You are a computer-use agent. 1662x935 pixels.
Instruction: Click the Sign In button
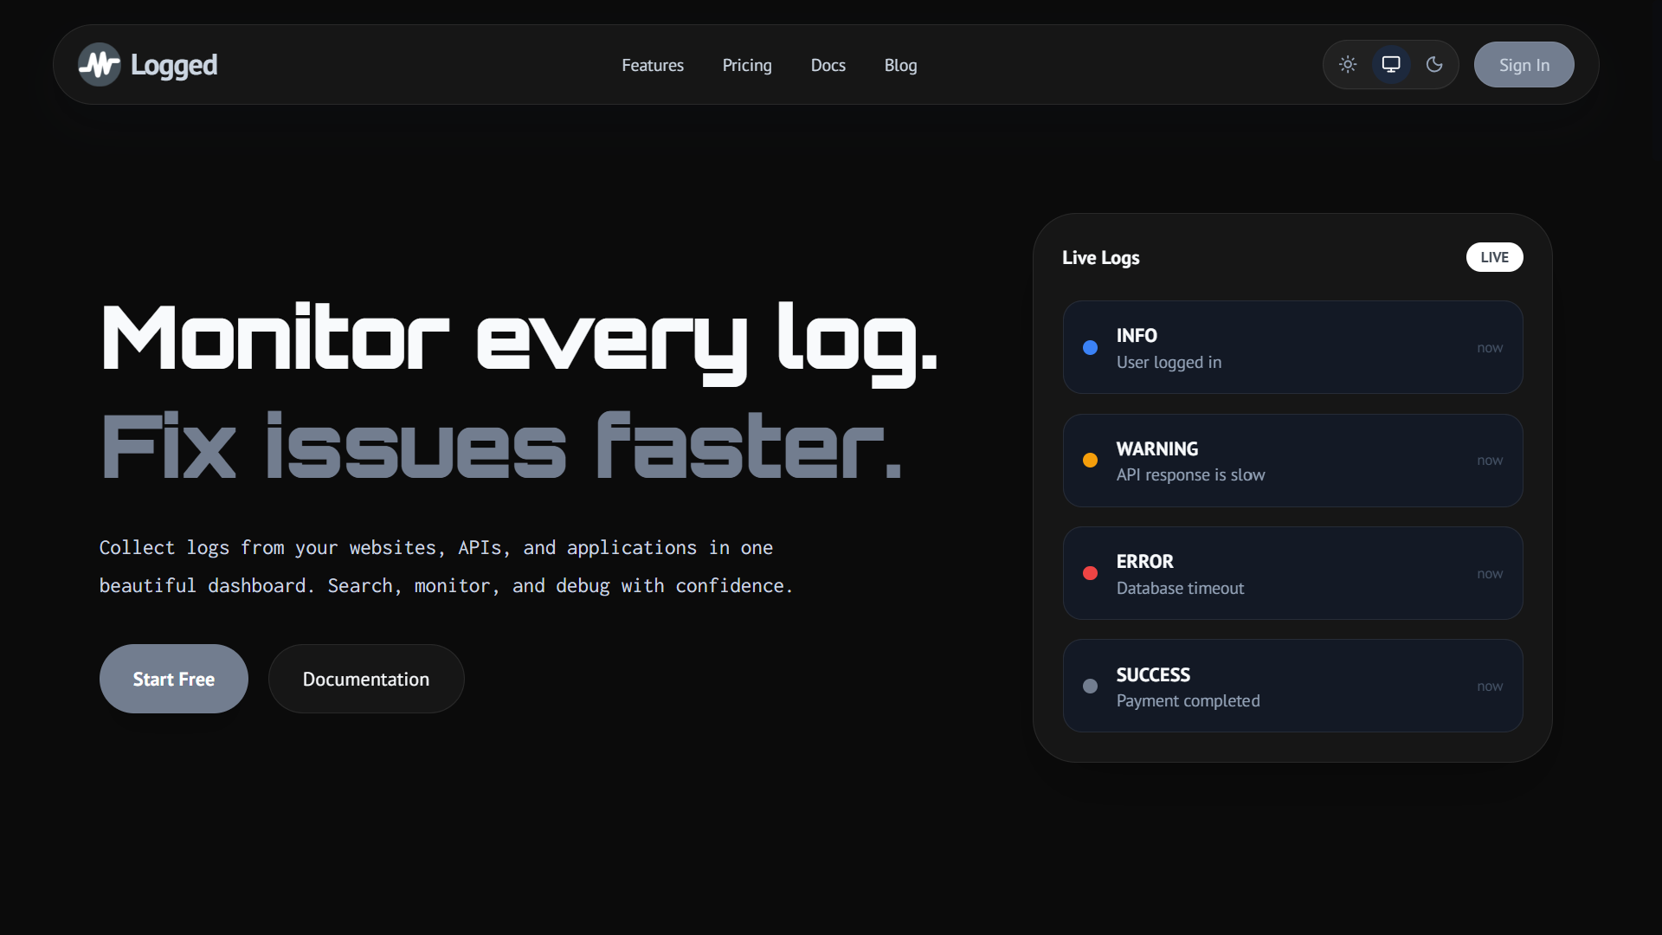pos(1524,65)
